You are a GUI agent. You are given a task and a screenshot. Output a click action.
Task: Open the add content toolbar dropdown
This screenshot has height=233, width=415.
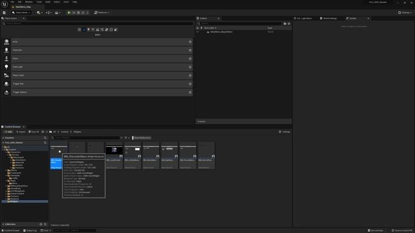[40, 12]
